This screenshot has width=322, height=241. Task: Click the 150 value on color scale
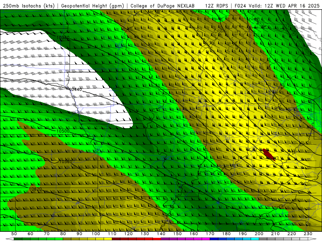click(178, 234)
